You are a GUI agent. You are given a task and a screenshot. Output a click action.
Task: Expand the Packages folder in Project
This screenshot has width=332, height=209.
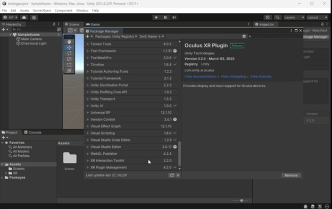pyautogui.click(x=2, y=178)
